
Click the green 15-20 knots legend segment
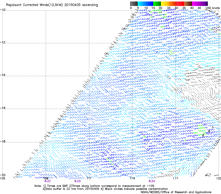pos(157,4)
